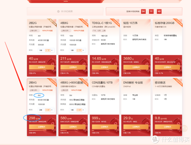The width and height of the screenshot is (191, 145).
Task: Click the 上海/北京 region tag in the 2核2G card
Action: 34,31
